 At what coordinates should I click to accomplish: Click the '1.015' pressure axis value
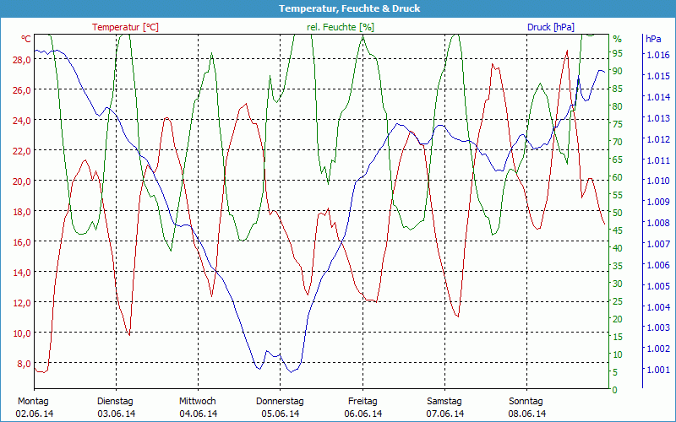click(658, 76)
